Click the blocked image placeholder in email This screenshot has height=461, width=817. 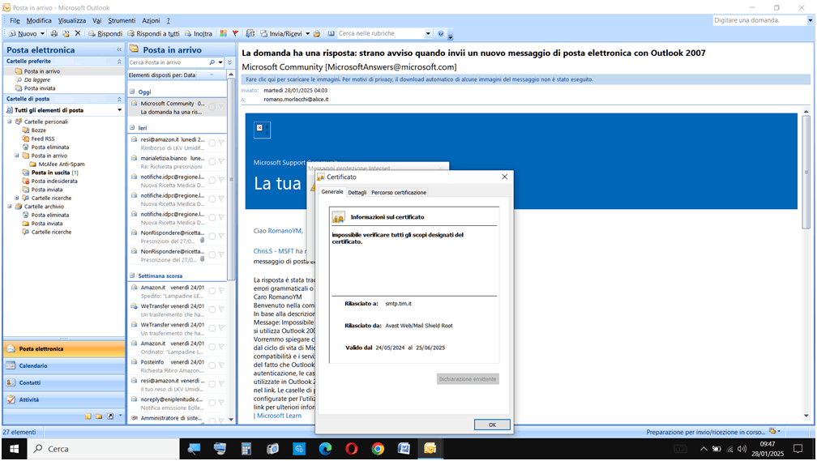point(262,130)
